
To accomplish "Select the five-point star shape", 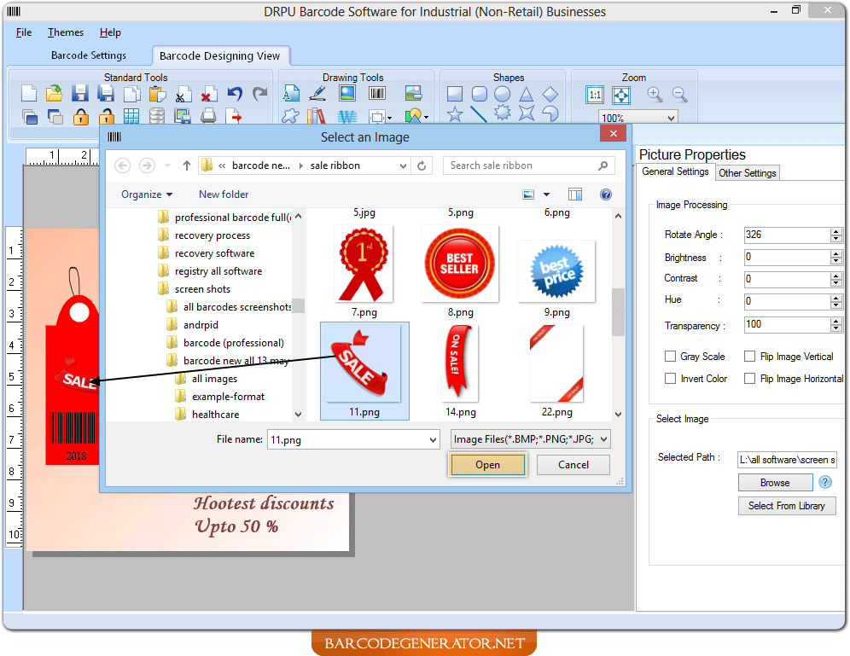I will click(454, 114).
